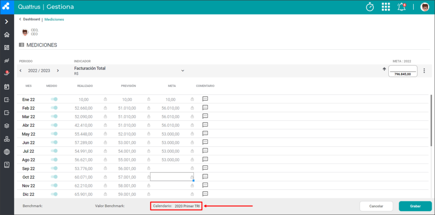Click the Meta 2022 value box 796.845,00
This screenshot has width=435, height=215.
[x=403, y=71]
